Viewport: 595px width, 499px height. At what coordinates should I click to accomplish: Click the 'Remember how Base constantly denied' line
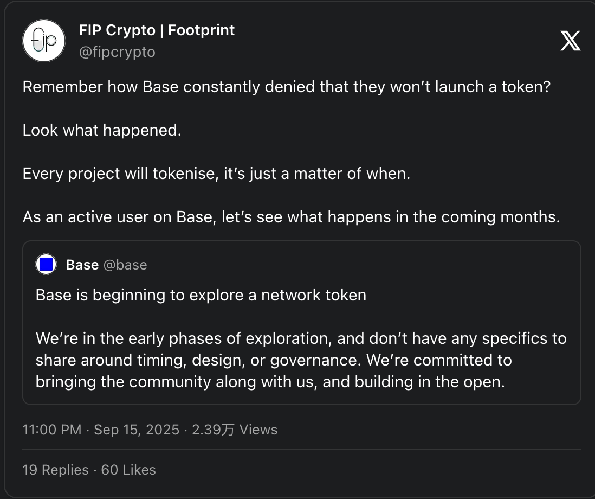(286, 87)
